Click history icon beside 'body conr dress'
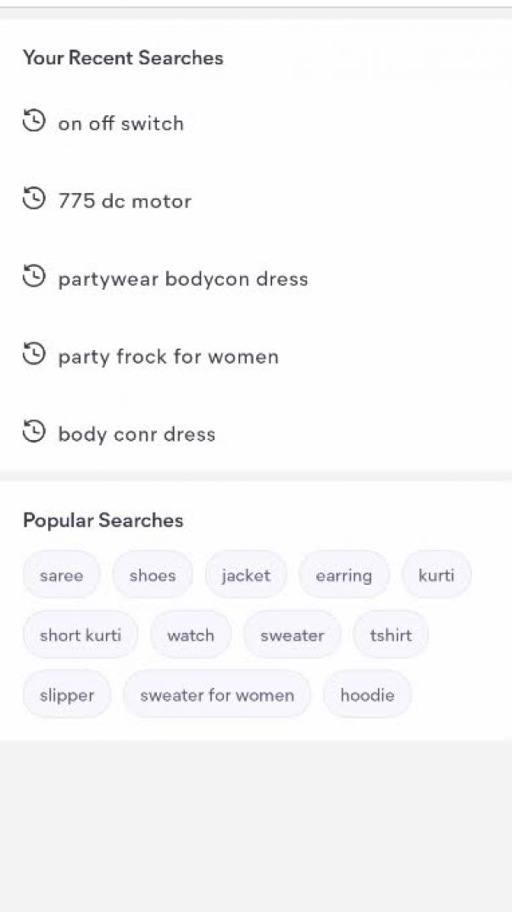 (34, 432)
